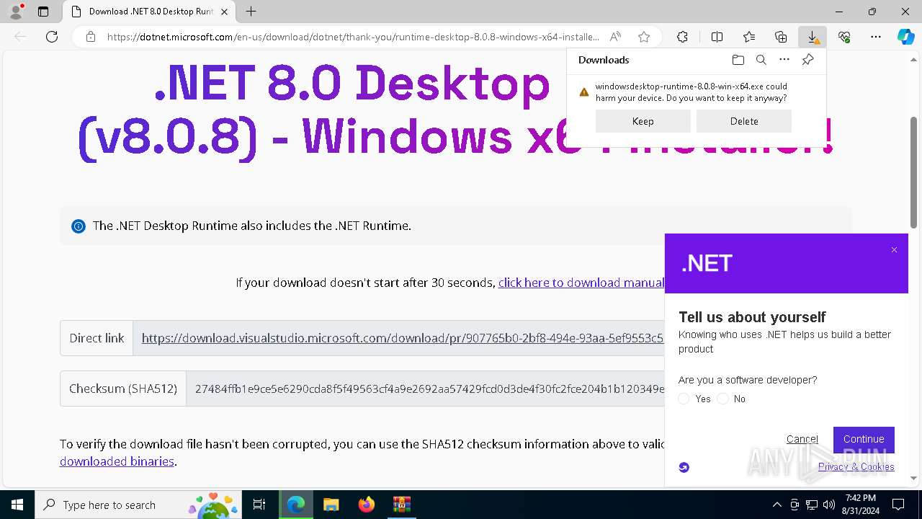922x519 pixels.
Task: Close the .NET survey popup
Action: (894, 250)
